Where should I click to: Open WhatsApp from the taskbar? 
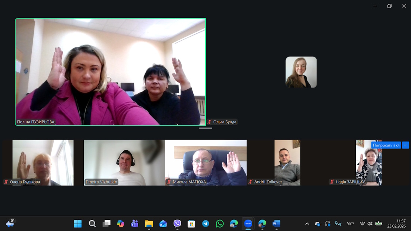(220, 224)
